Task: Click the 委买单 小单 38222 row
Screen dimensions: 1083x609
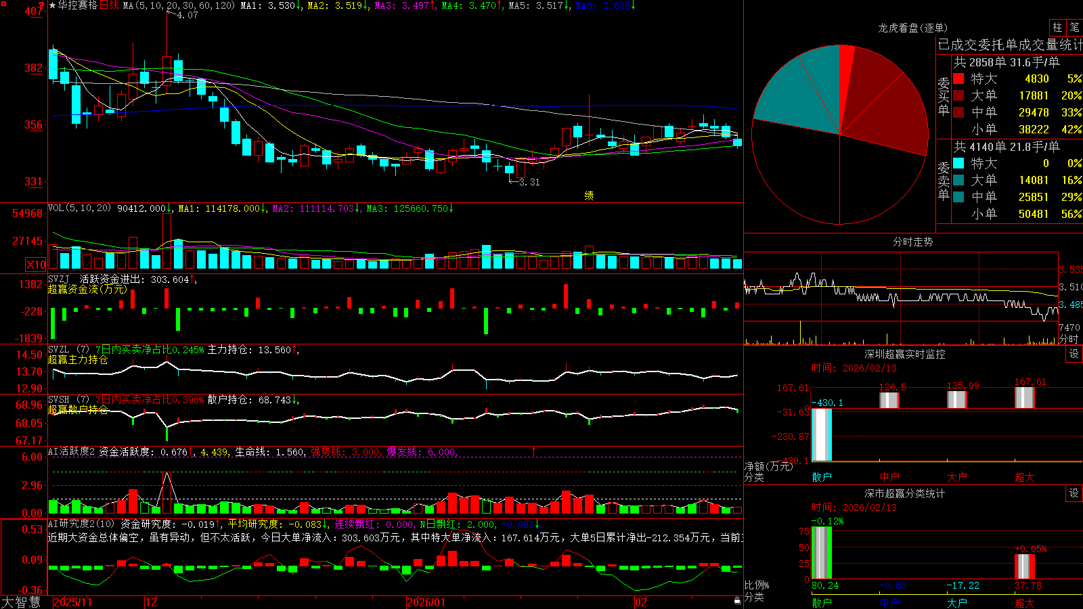Action: click(x=1018, y=129)
